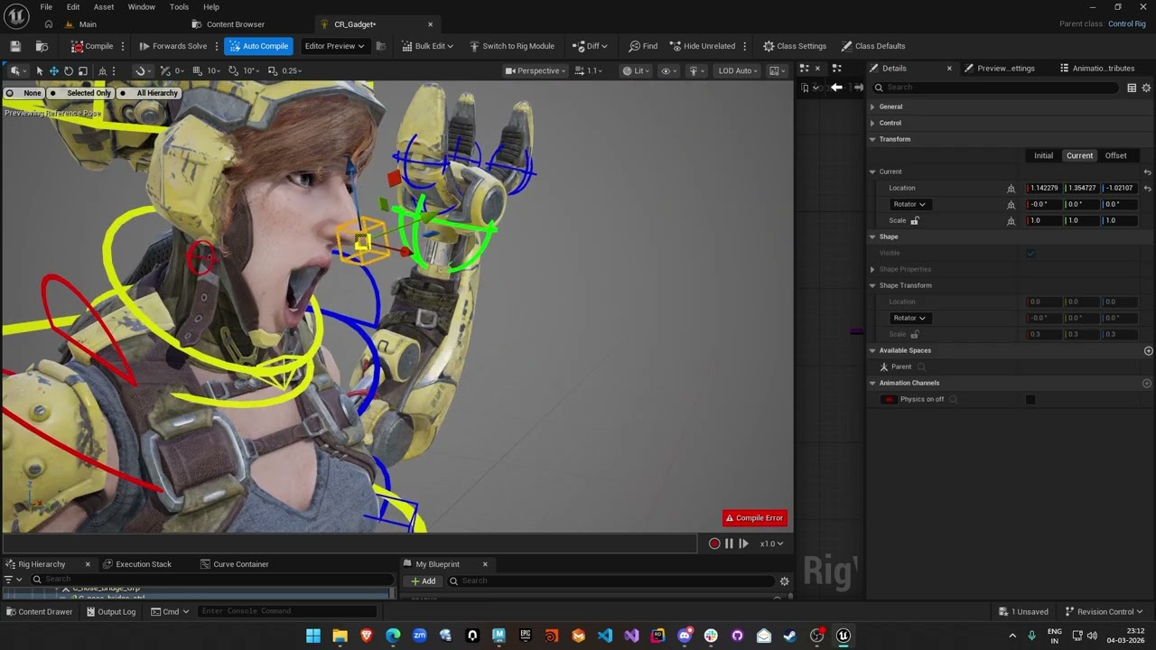
Task: Toggle Auto Compile button
Action: click(258, 46)
